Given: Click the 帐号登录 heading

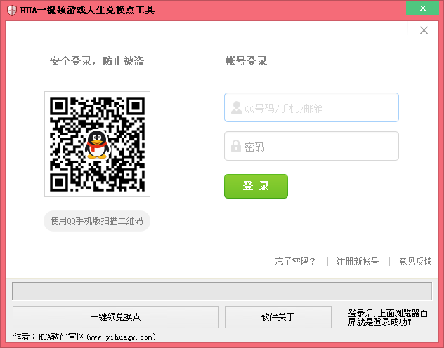Looking at the screenshot, I should pyautogui.click(x=246, y=61).
